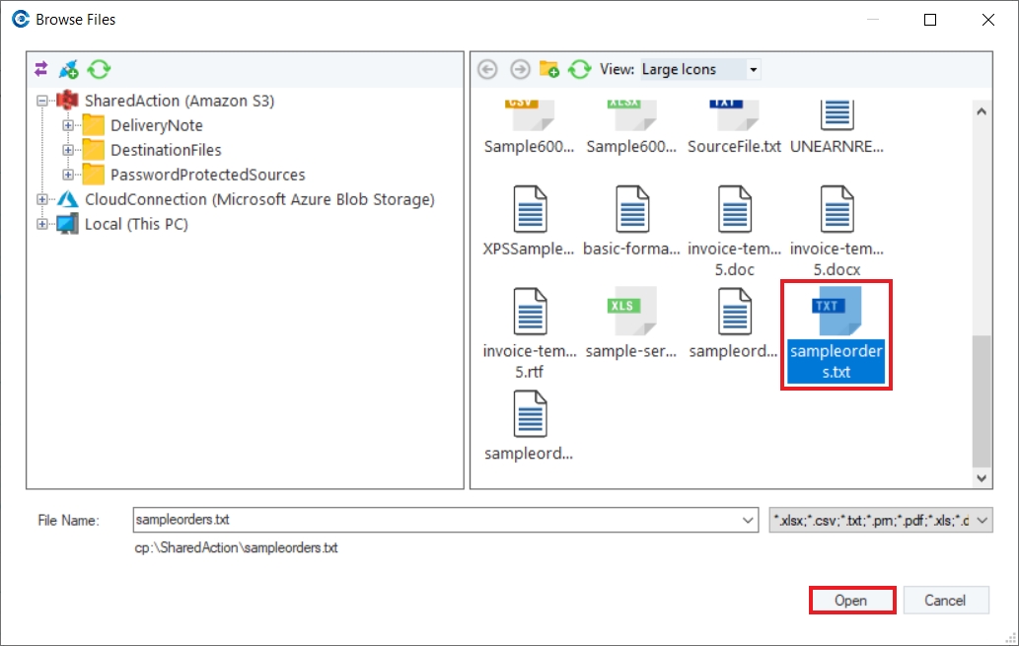
Task: Click the SharedAction Amazon S3 icon
Action: (68, 101)
